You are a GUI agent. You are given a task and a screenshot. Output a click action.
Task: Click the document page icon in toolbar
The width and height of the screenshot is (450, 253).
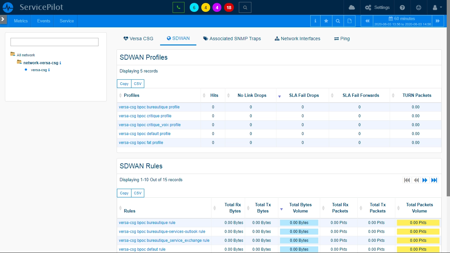point(350,21)
